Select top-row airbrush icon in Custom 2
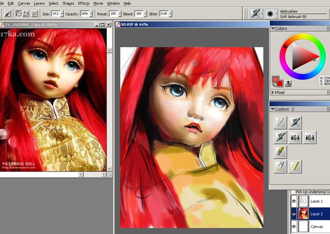 coord(295,123)
